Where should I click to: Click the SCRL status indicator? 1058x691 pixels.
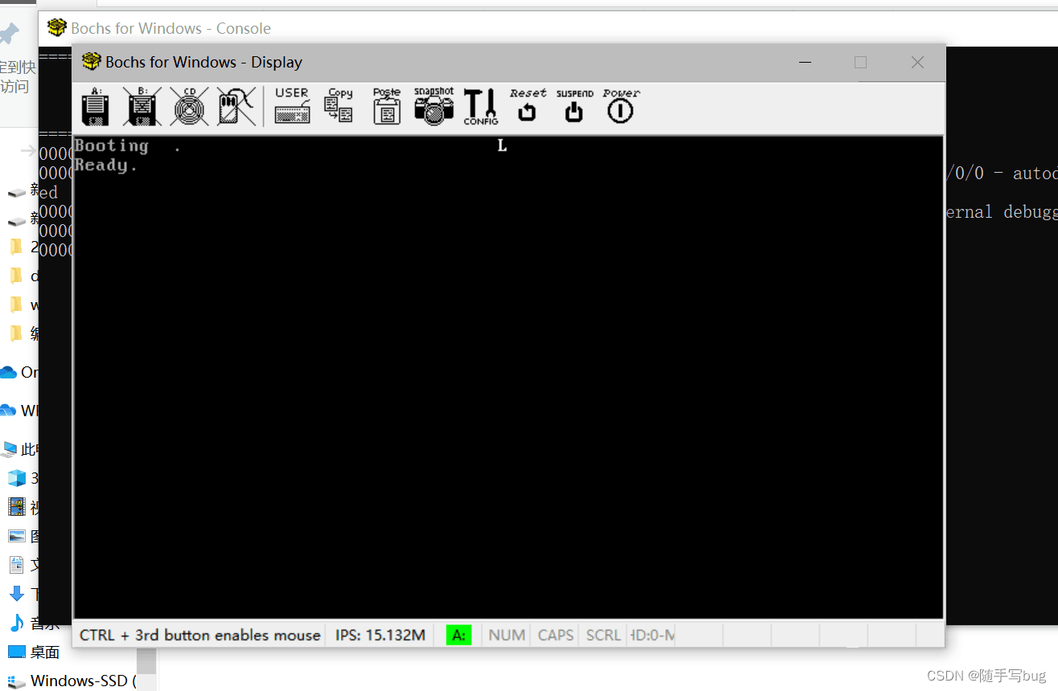(603, 635)
